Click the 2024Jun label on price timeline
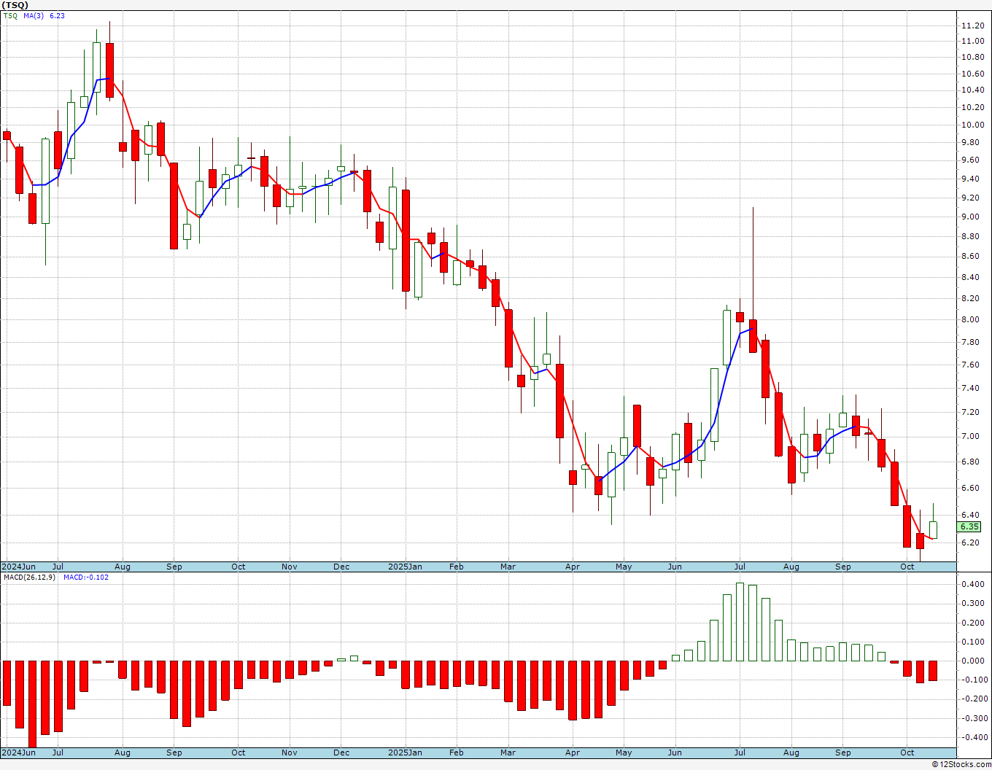This screenshot has width=992, height=770. coord(19,567)
